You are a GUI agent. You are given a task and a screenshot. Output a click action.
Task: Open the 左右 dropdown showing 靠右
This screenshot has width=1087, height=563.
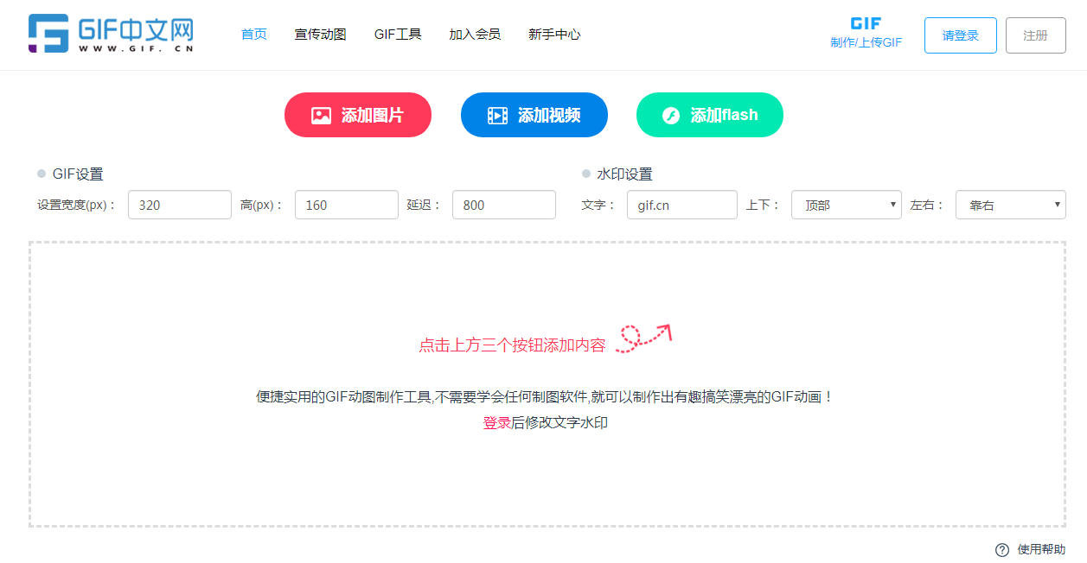1011,205
